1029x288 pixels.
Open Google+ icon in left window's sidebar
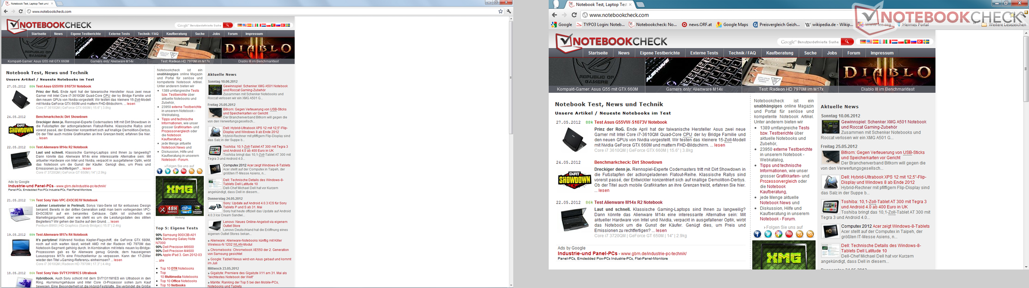click(x=176, y=171)
